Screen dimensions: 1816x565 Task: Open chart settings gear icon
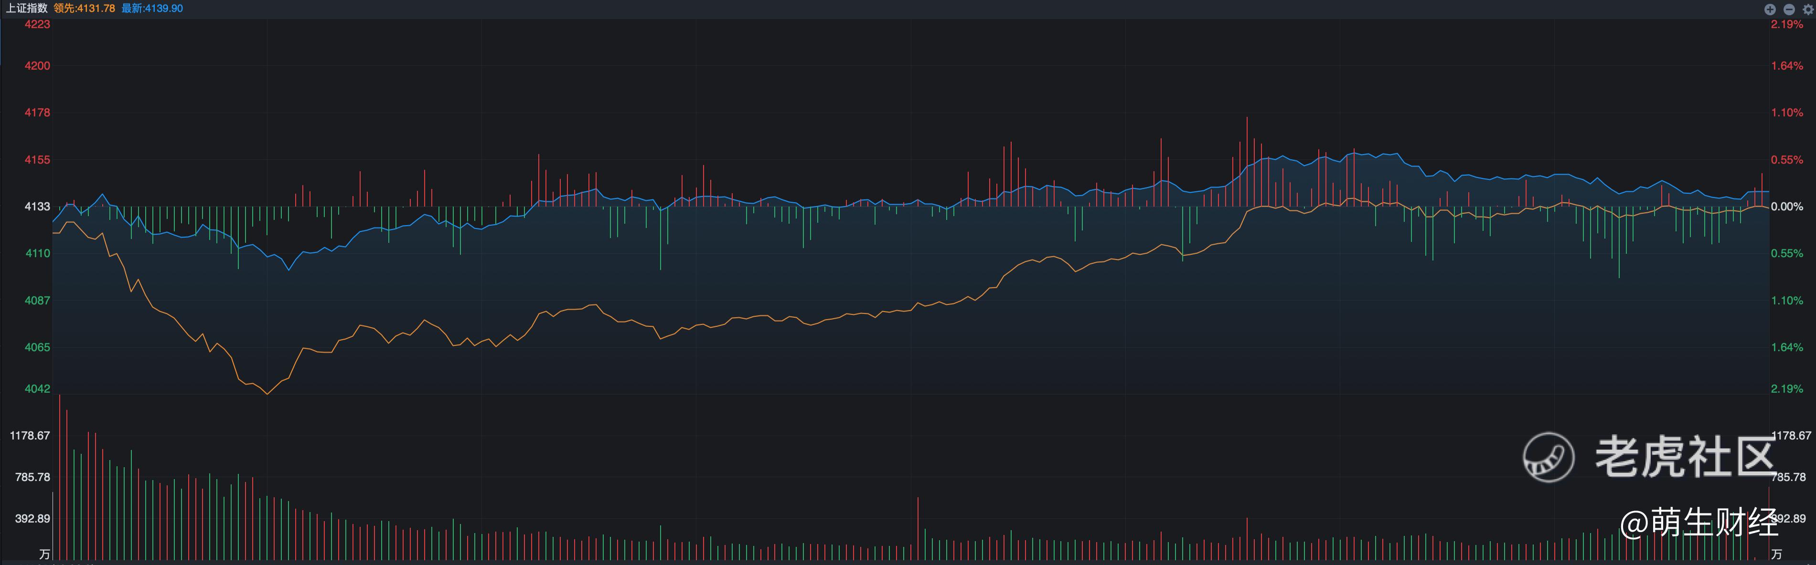click(1807, 9)
